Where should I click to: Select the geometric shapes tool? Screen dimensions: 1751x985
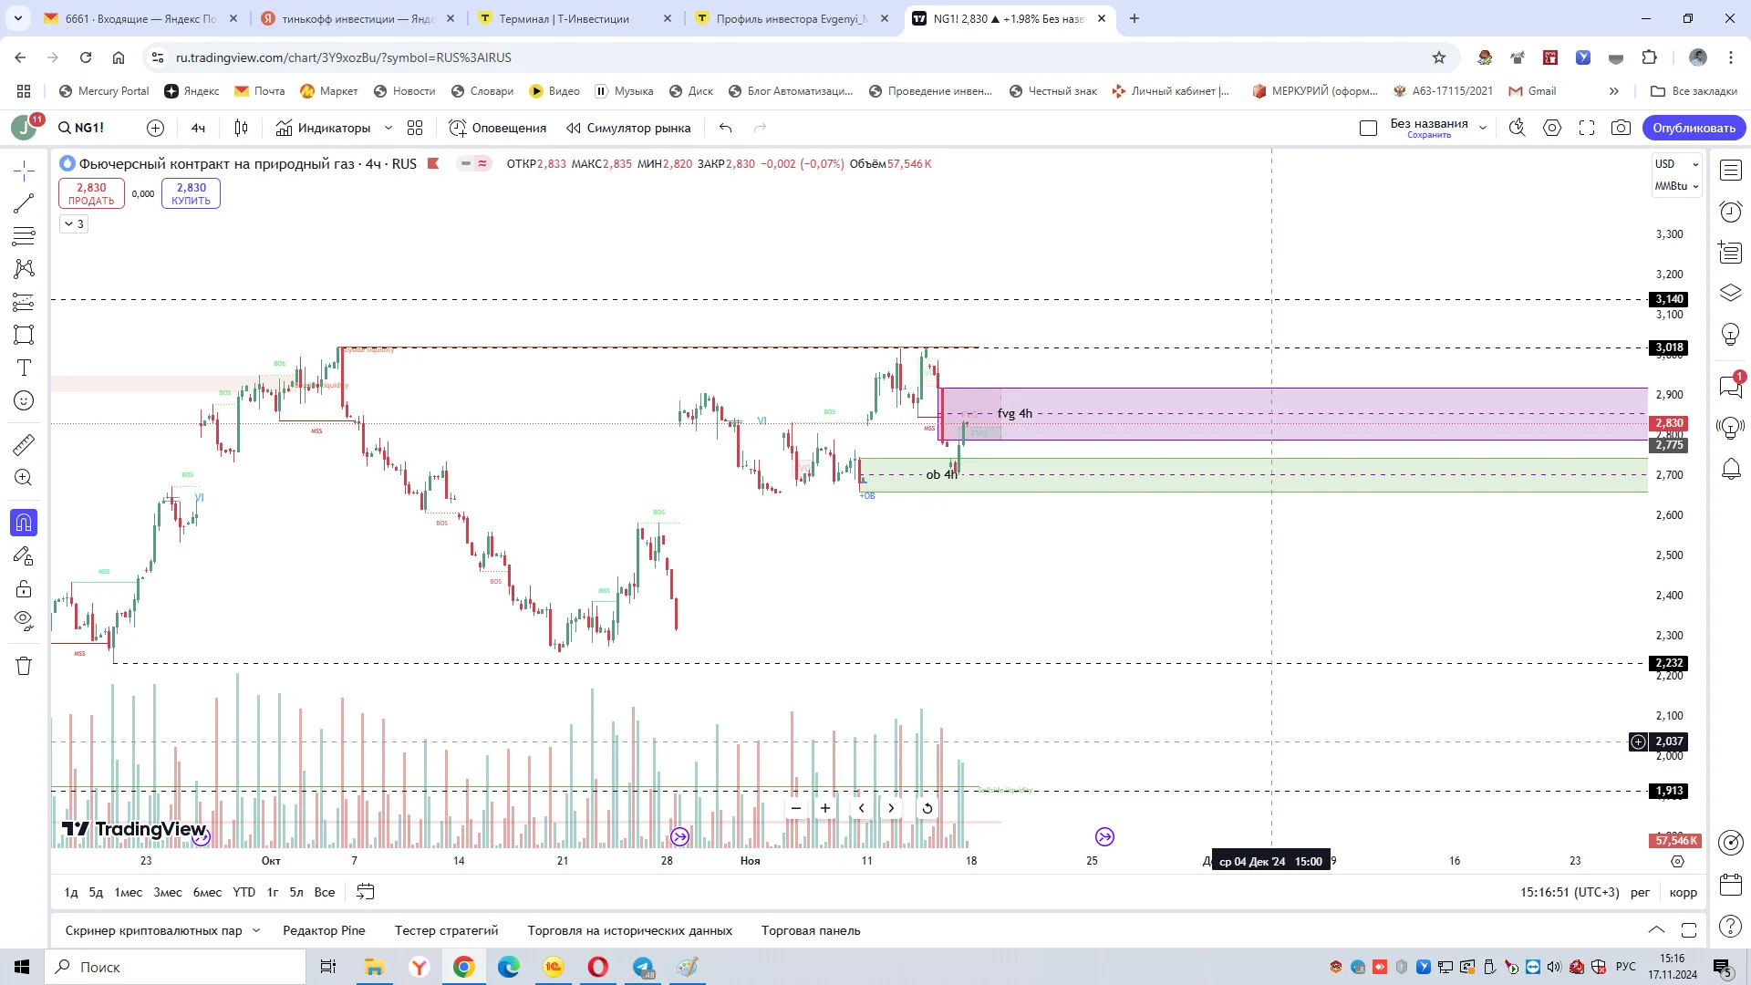tap(24, 335)
